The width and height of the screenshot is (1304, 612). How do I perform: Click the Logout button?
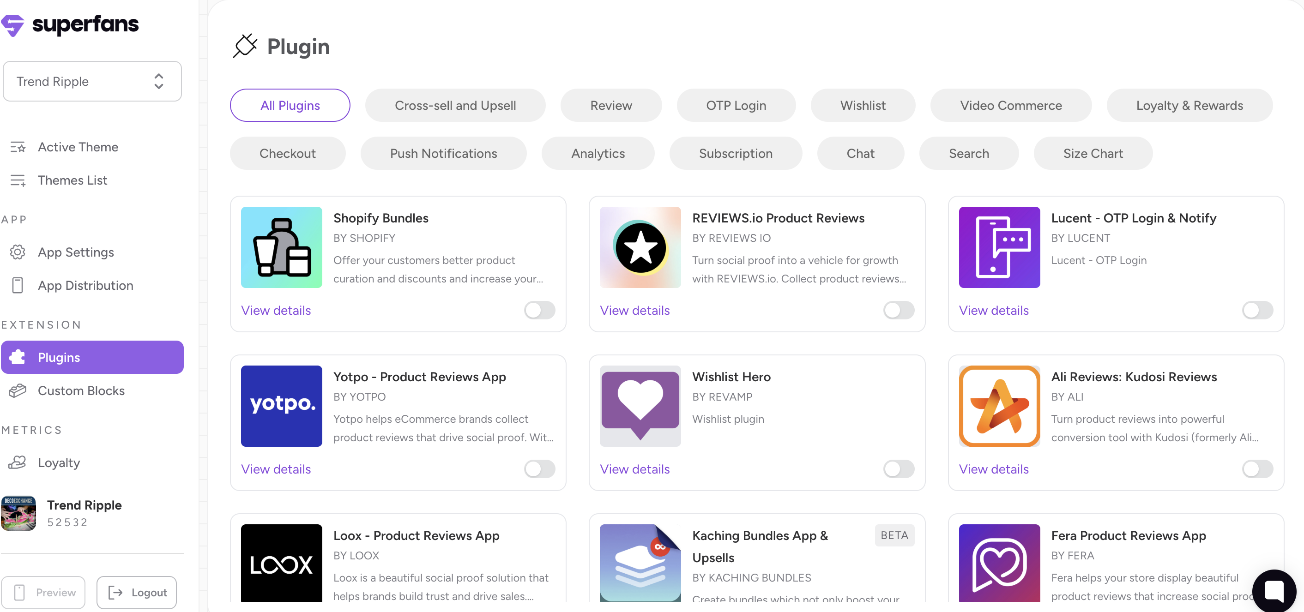(x=137, y=592)
